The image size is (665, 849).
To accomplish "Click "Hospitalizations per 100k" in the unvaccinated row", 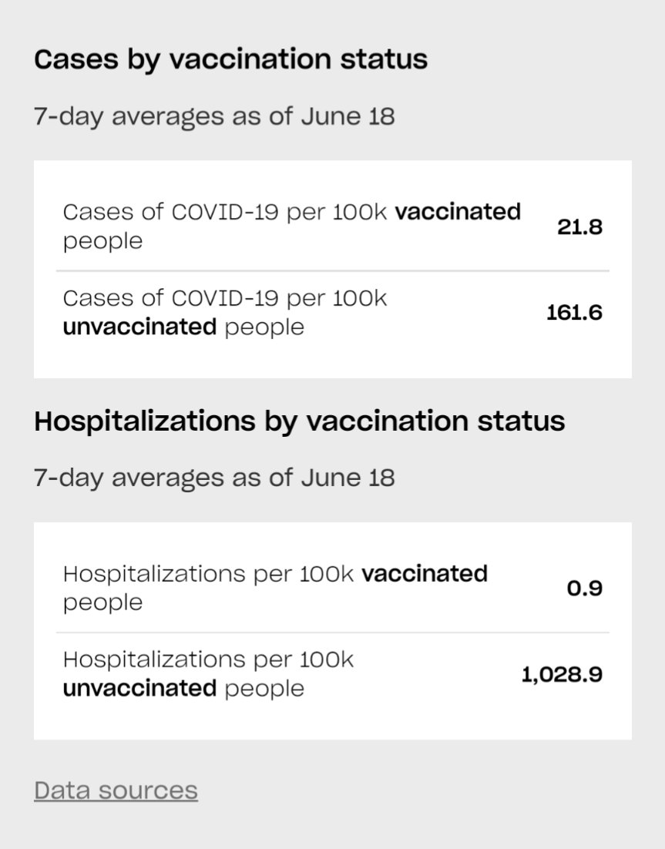I will point(208,659).
